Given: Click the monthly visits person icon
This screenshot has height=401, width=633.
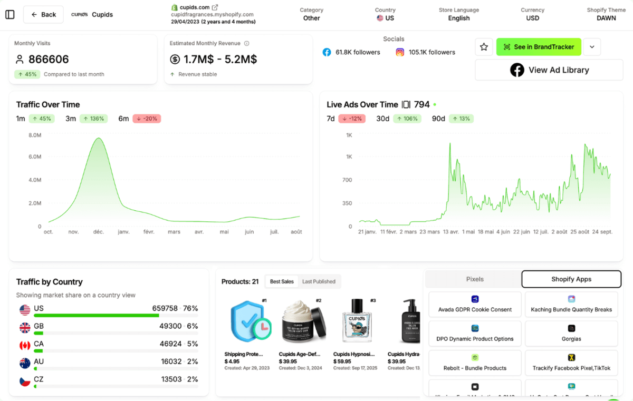Looking at the screenshot, I should (20, 59).
